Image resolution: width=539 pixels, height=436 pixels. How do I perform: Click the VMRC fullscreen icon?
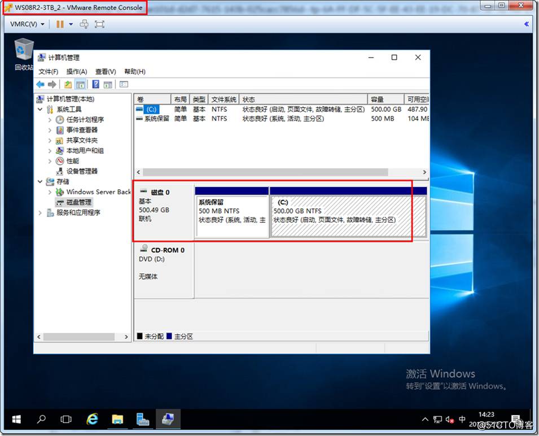coord(100,24)
